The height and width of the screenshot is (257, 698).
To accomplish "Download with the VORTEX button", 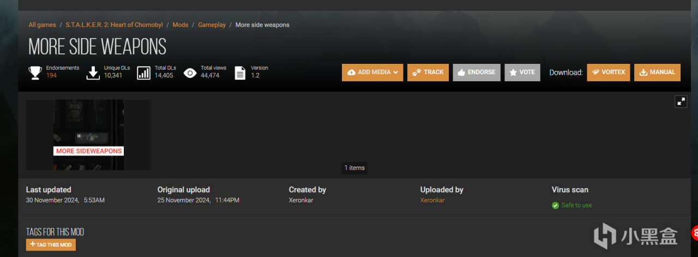I will pos(609,72).
